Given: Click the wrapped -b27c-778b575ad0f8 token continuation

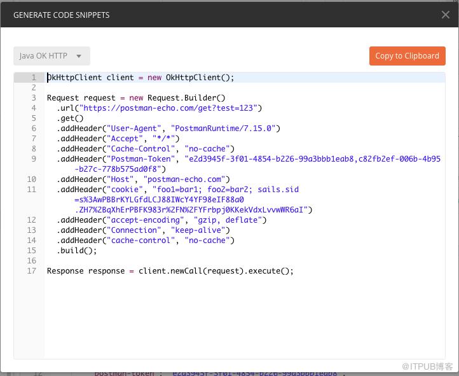Looking at the screenshot, I should (x=120, y=169).
